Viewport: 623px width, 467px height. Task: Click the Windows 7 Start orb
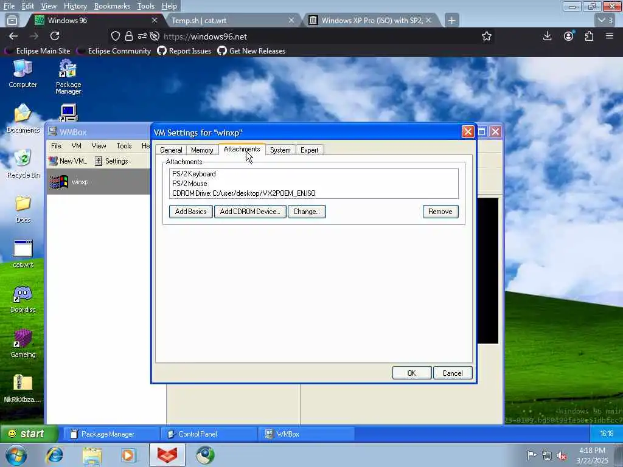coord(16,455)
